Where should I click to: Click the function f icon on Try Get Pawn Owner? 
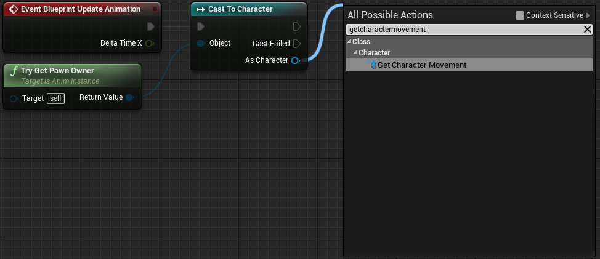click(x=15, y=71)
